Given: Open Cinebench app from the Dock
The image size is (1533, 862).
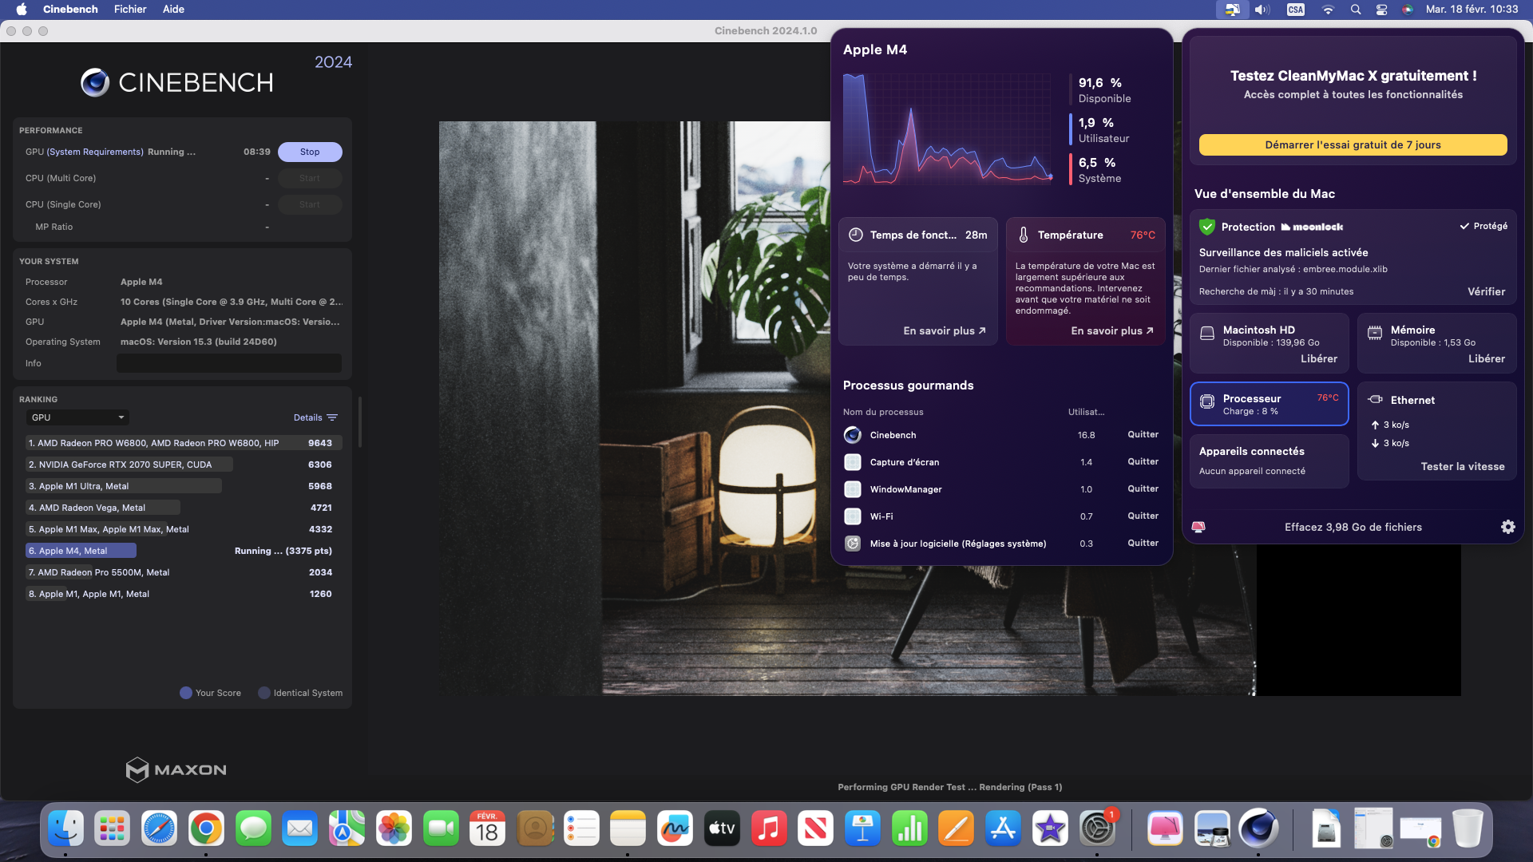Looking at the screenshot, I should point(1258,828).
